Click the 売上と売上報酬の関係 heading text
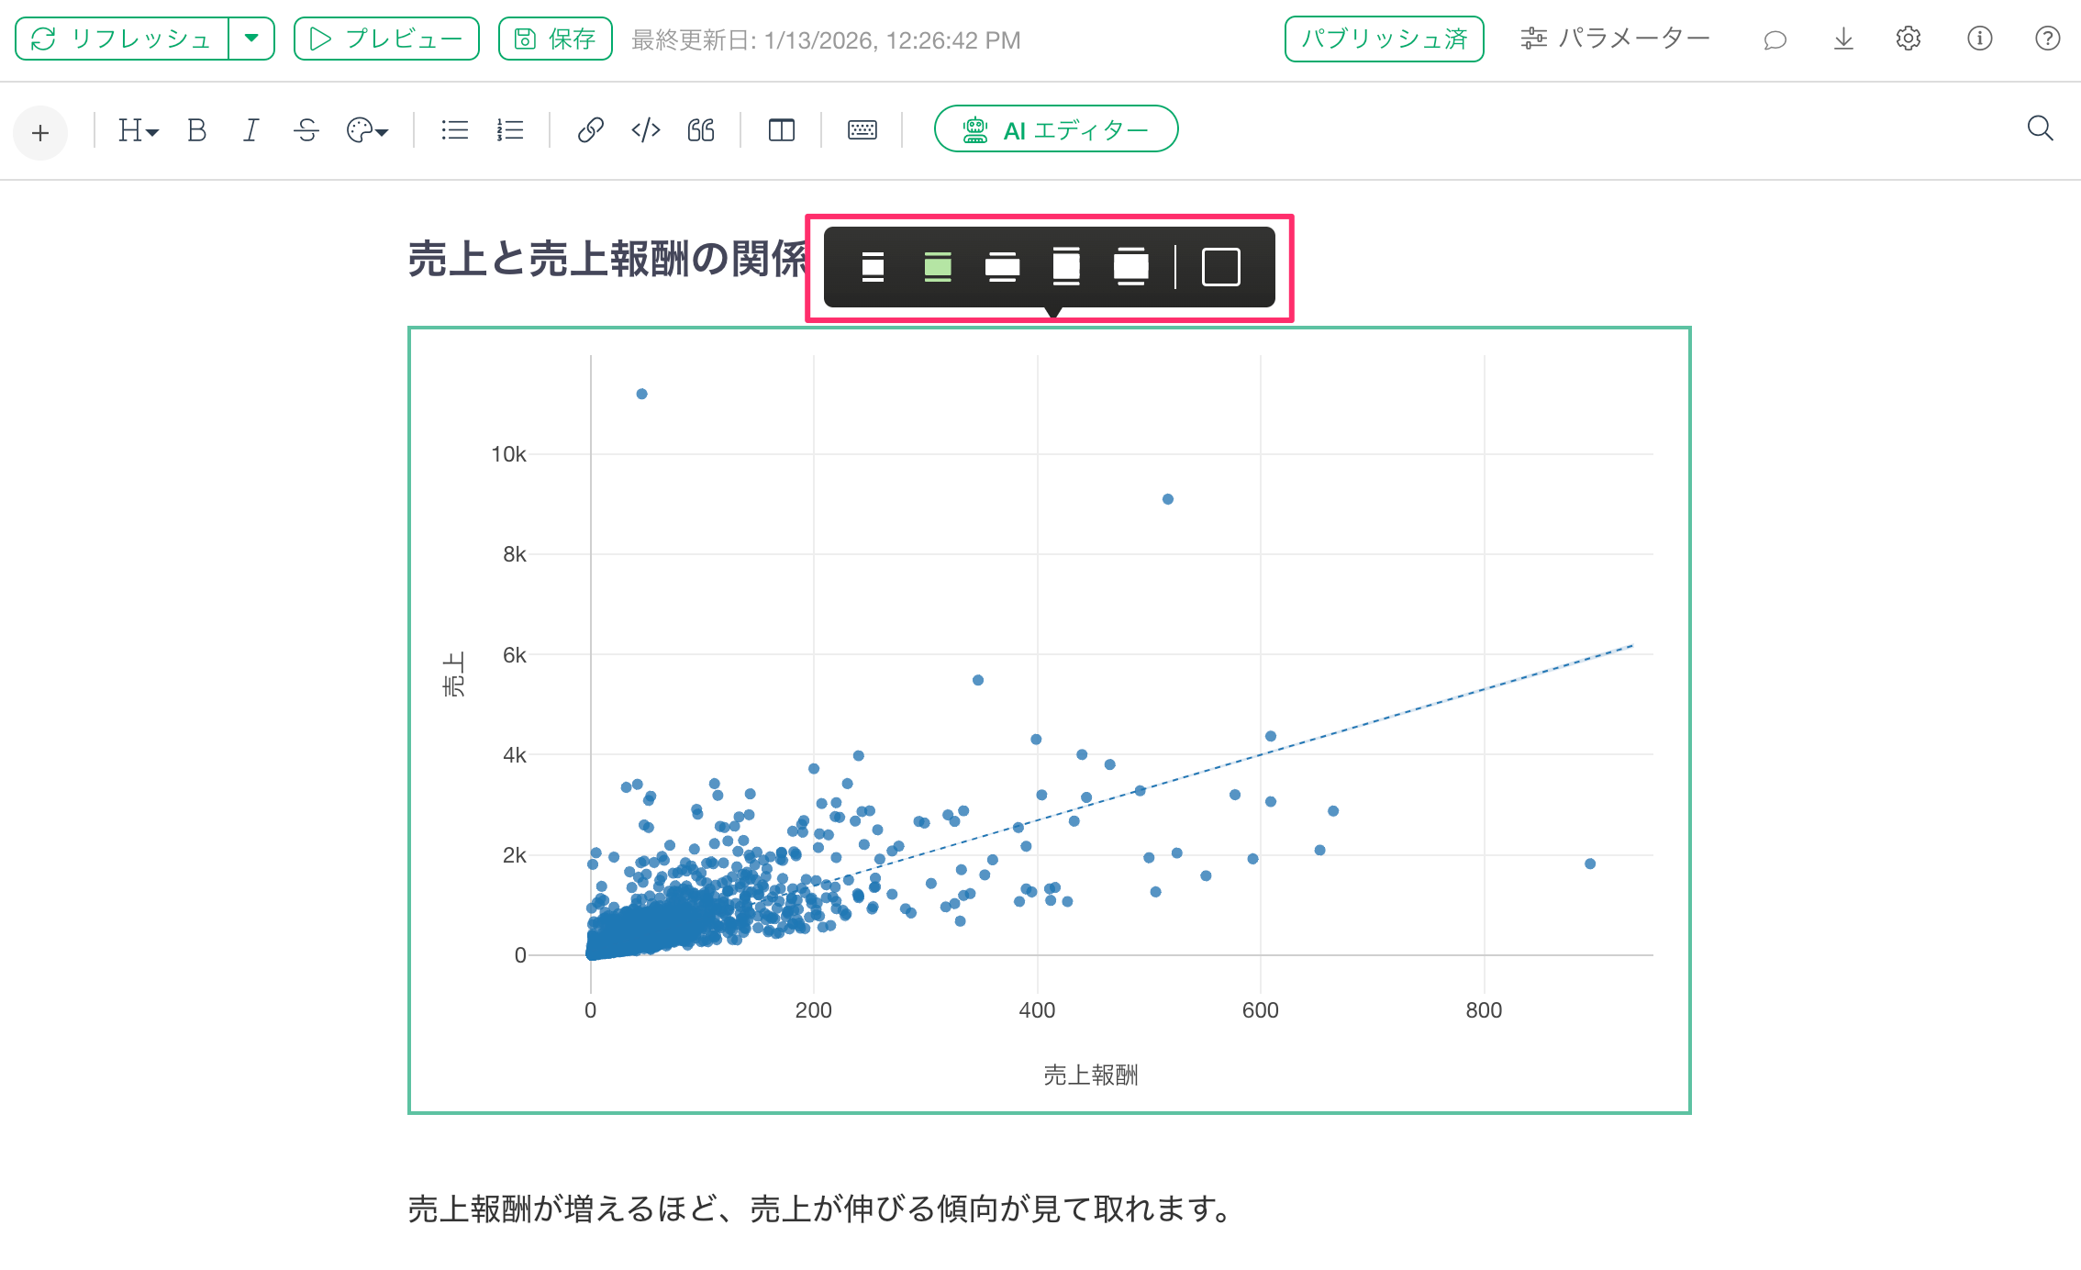The height and width of the screenshot is (1270, 2081). pyautogui.click(x=606, y=259)
